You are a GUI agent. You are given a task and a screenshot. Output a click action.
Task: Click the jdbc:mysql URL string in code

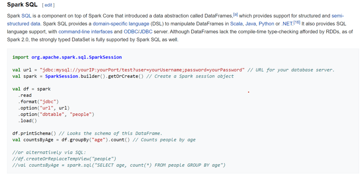142,70
